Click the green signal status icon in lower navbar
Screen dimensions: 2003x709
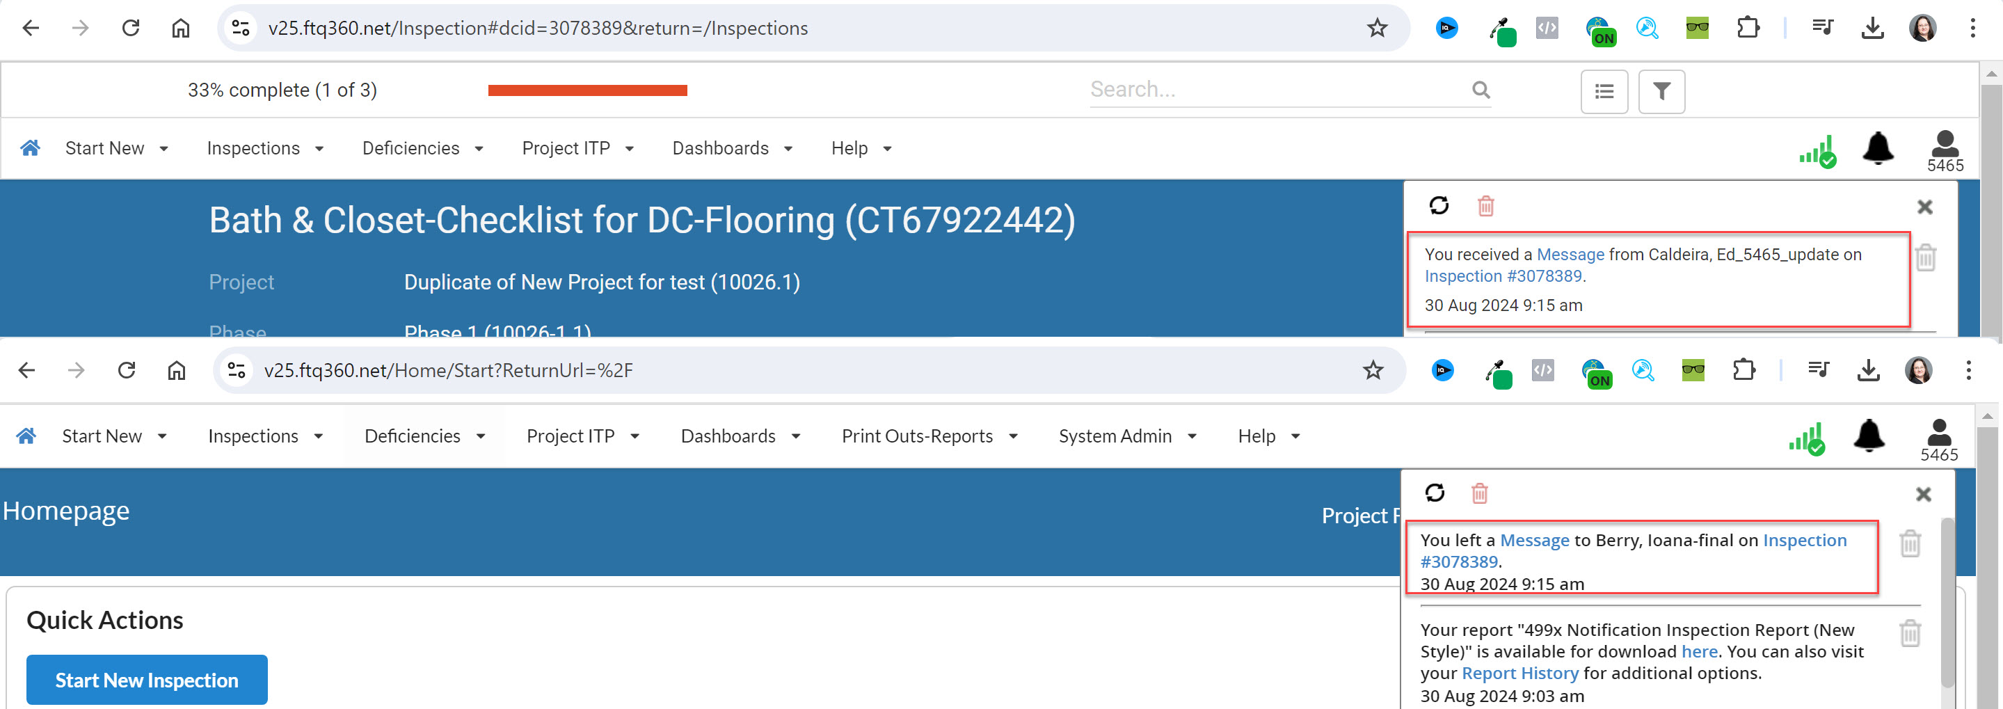(1807, 439)
